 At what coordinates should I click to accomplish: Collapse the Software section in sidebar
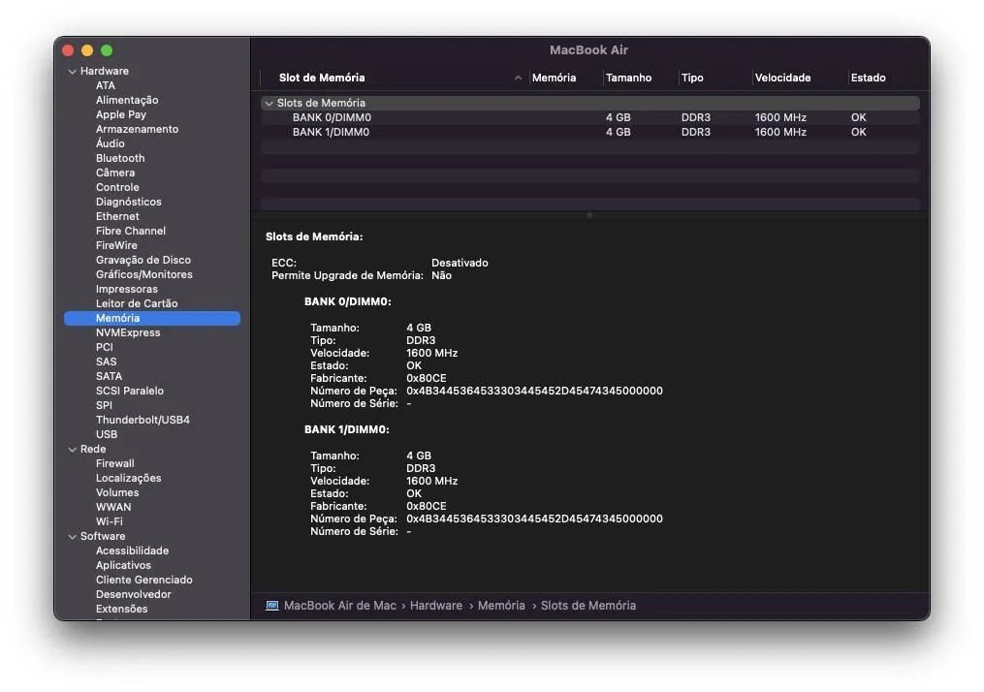click(72, 536)
